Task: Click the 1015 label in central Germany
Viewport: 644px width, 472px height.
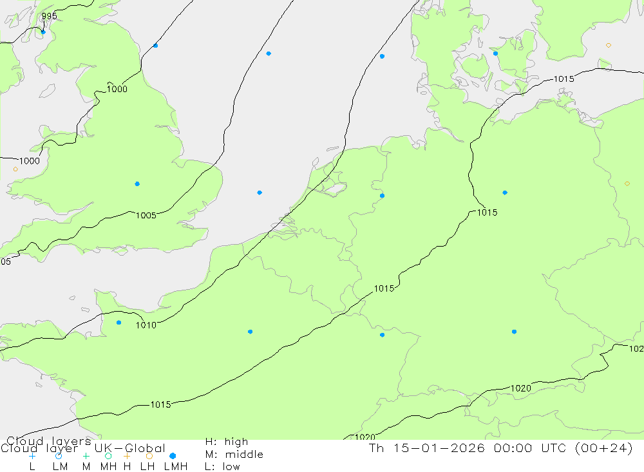Action: coord(487,212)
